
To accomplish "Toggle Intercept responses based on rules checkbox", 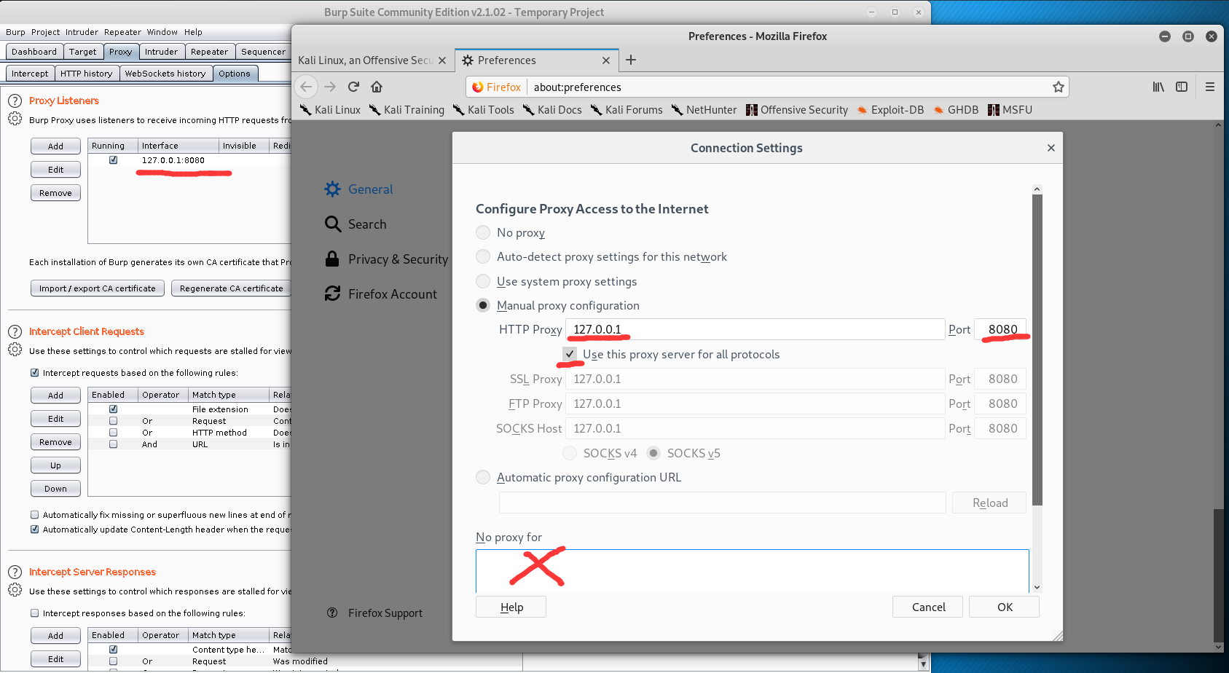I will pyautogui.click(x=34, y=613).
